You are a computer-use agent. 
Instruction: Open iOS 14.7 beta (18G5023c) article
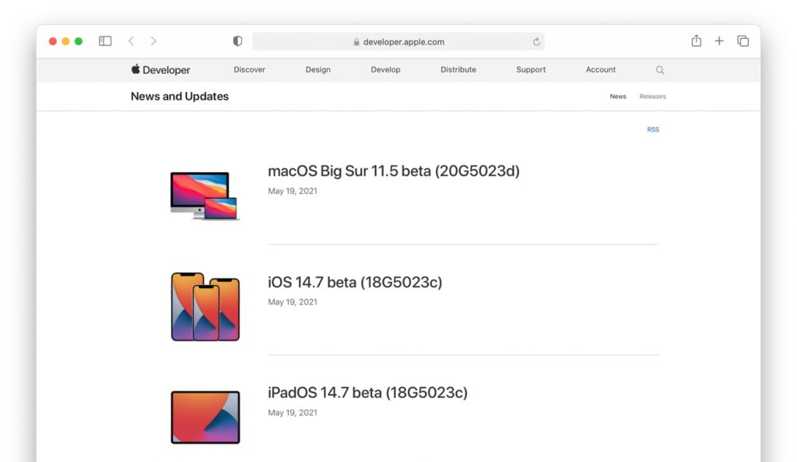click(x=355, y=282)
